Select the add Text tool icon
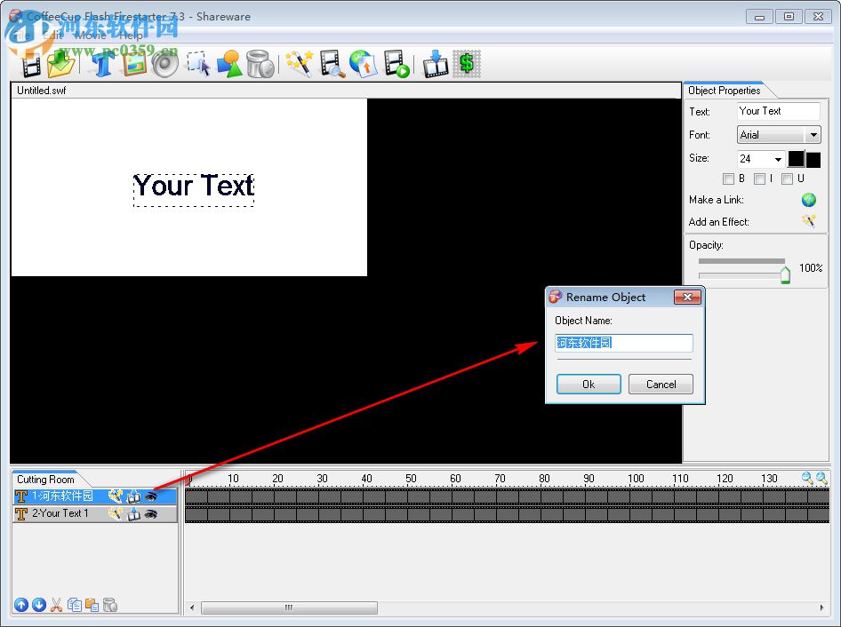 (102, 64)
